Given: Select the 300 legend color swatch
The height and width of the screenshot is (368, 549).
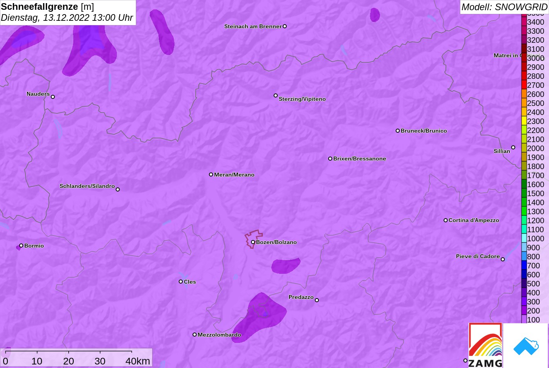Looking at the screenshot, I should point(524,302).
